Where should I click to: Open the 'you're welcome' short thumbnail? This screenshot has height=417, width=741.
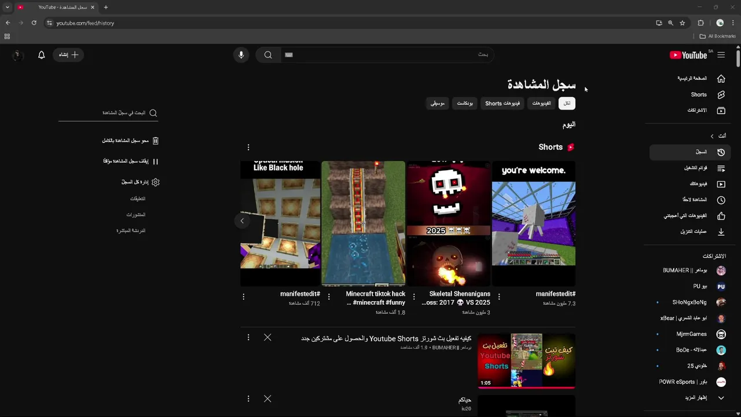(x=534, y=224)
